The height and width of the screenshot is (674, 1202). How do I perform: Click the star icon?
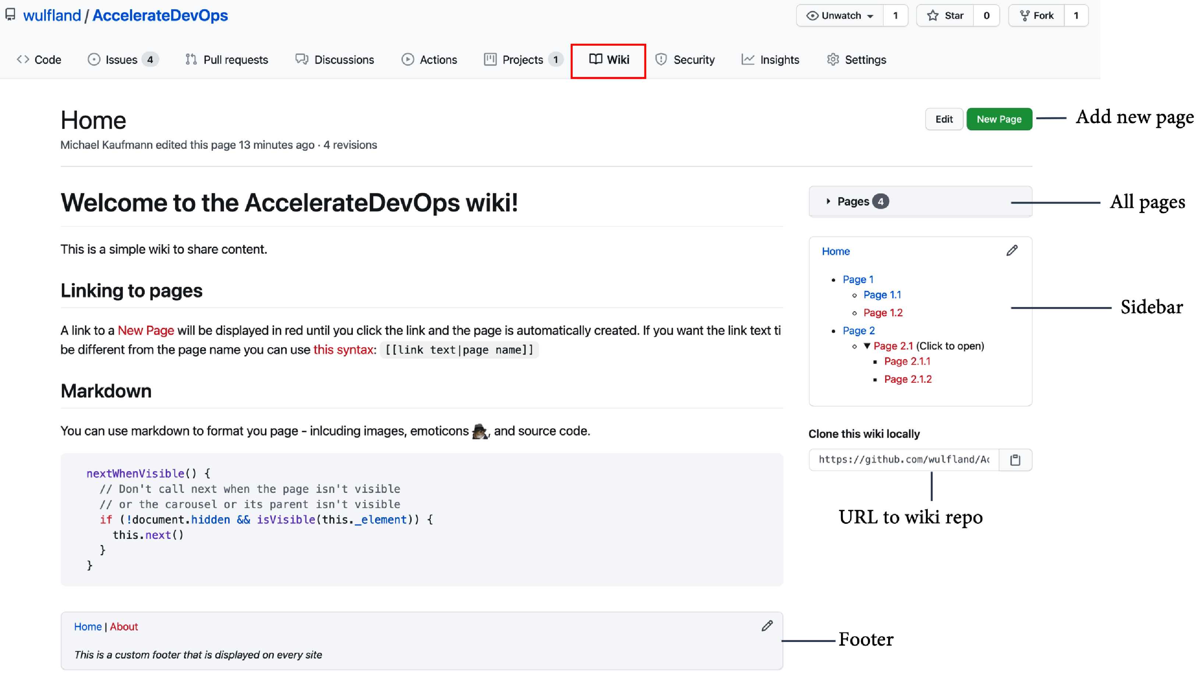click(933, 15)
